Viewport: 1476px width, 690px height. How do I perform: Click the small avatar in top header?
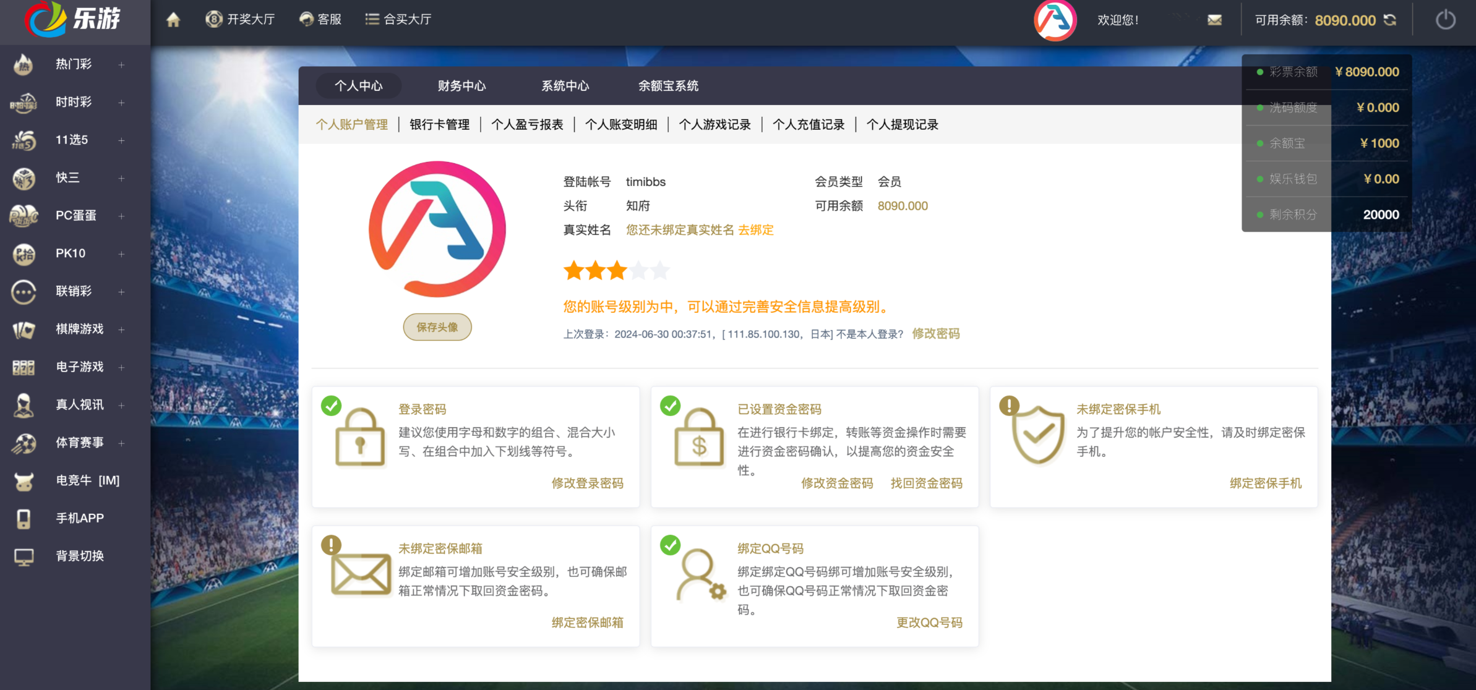click(1055, 20)
